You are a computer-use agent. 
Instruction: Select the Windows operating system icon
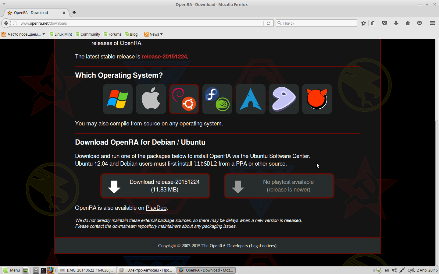118,99
